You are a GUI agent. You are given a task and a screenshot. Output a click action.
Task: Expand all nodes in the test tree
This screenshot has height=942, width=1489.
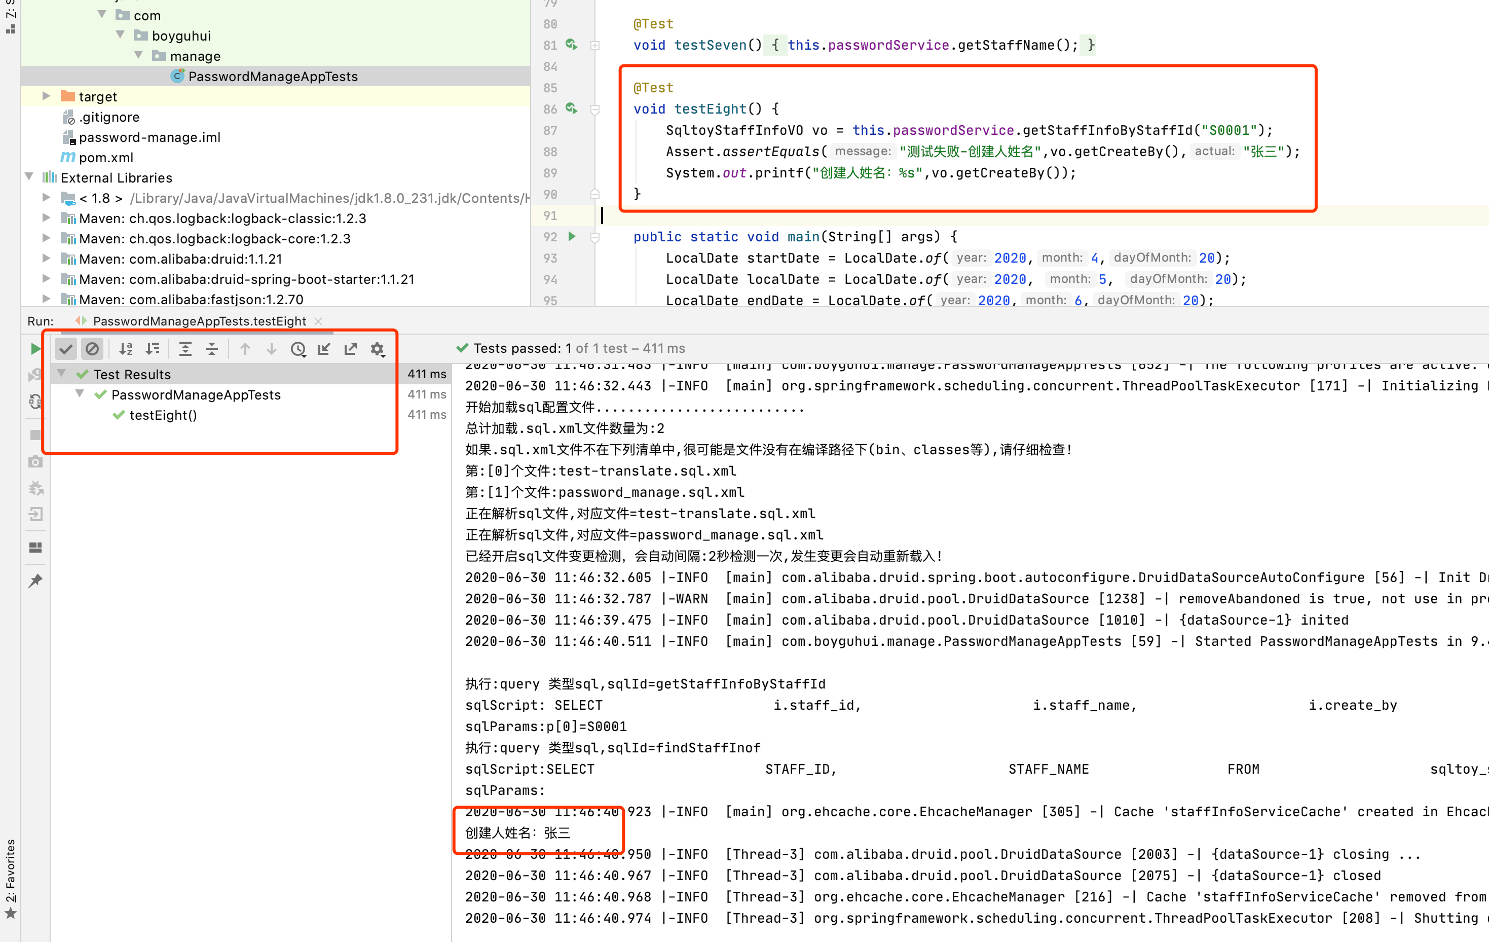click(x=185, y=348)
